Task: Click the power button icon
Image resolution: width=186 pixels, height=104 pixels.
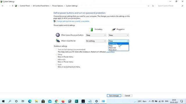Action: click(58, 35)
